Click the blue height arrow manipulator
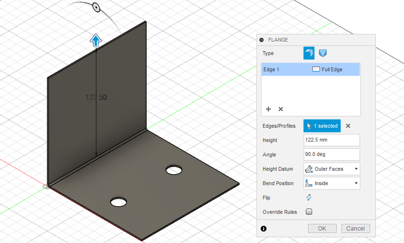Screen dimensions: 404x243 (96, 40)
